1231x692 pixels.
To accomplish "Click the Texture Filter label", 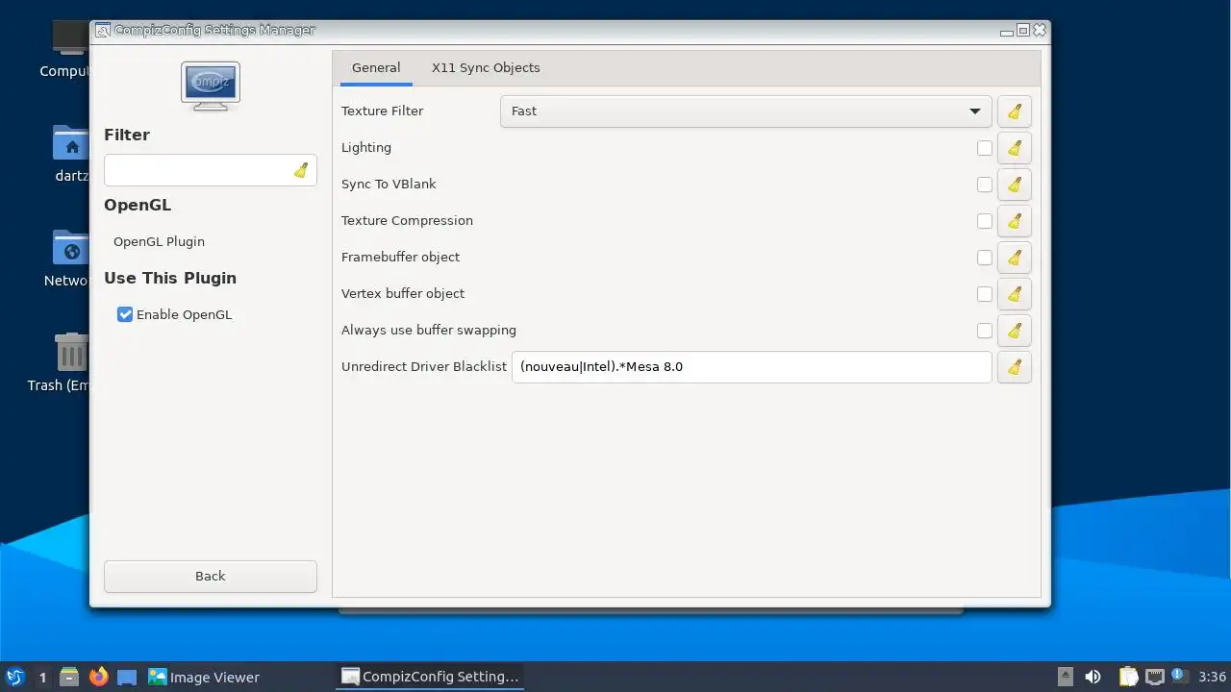I will click(382, 111).
